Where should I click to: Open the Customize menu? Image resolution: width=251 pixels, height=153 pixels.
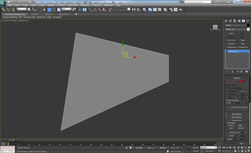click(x=96, y=5)
